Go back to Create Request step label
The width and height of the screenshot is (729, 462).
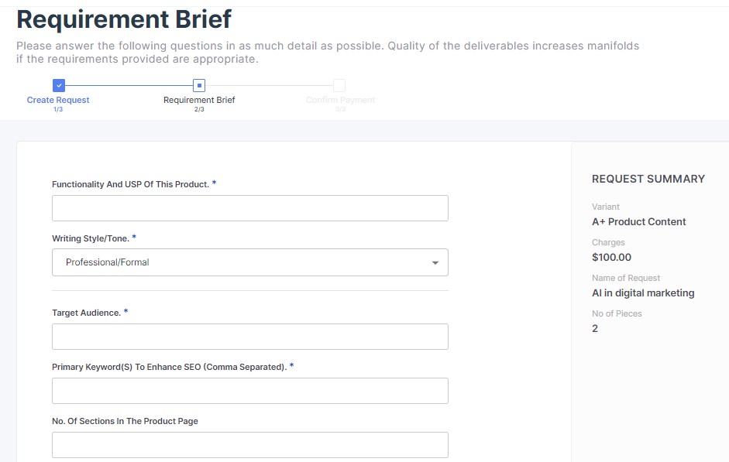tap(58, 100)
